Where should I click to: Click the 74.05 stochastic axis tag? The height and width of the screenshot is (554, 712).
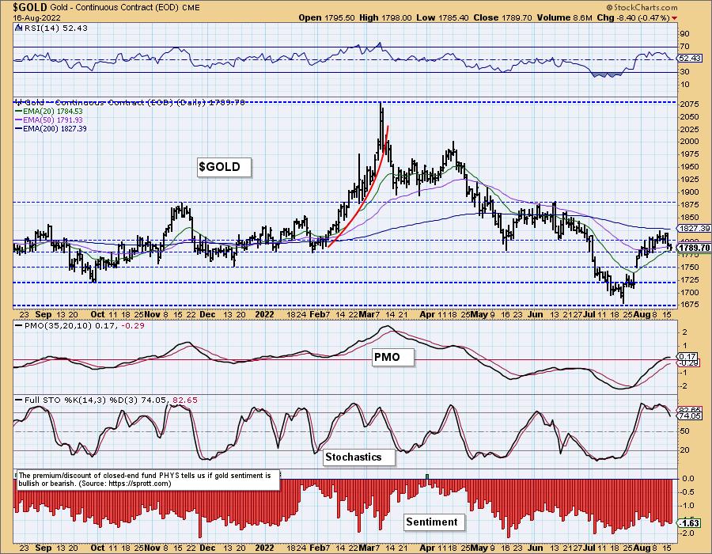click(690, 415)
